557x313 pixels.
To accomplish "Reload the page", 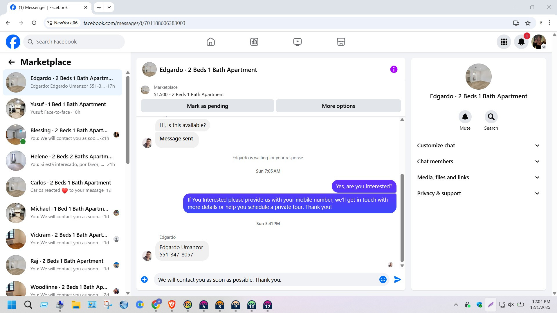I will coord(34,23).
